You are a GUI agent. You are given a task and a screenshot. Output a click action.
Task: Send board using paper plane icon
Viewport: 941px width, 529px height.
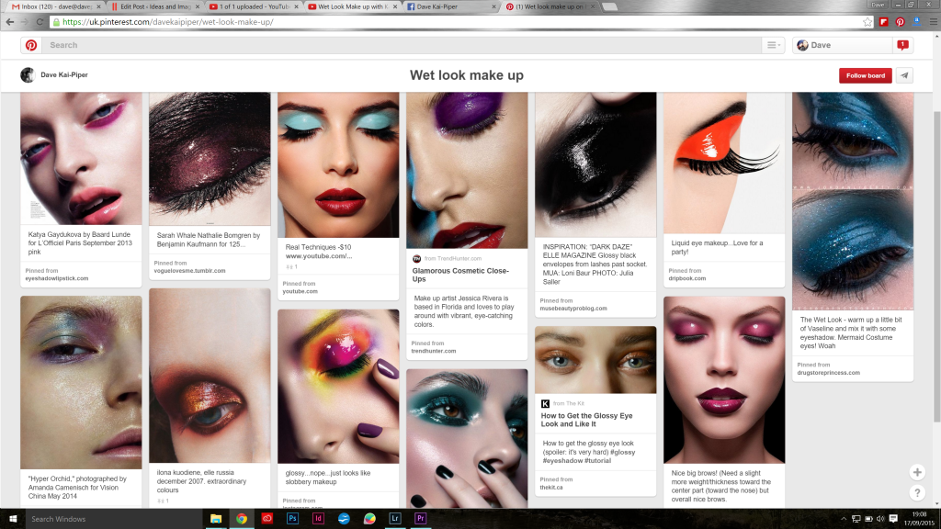pos(904,75)
